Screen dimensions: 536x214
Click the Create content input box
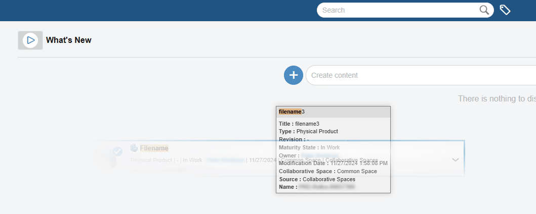click(x=420, y=75)
